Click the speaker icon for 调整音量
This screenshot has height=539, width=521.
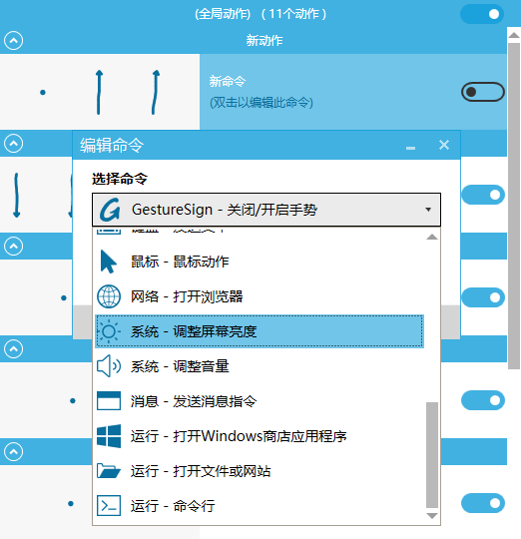tap(109, 366)
